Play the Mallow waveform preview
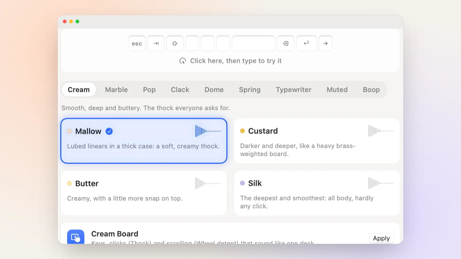The width and height of the screenshot is (461, 259). tap(208, 131)
